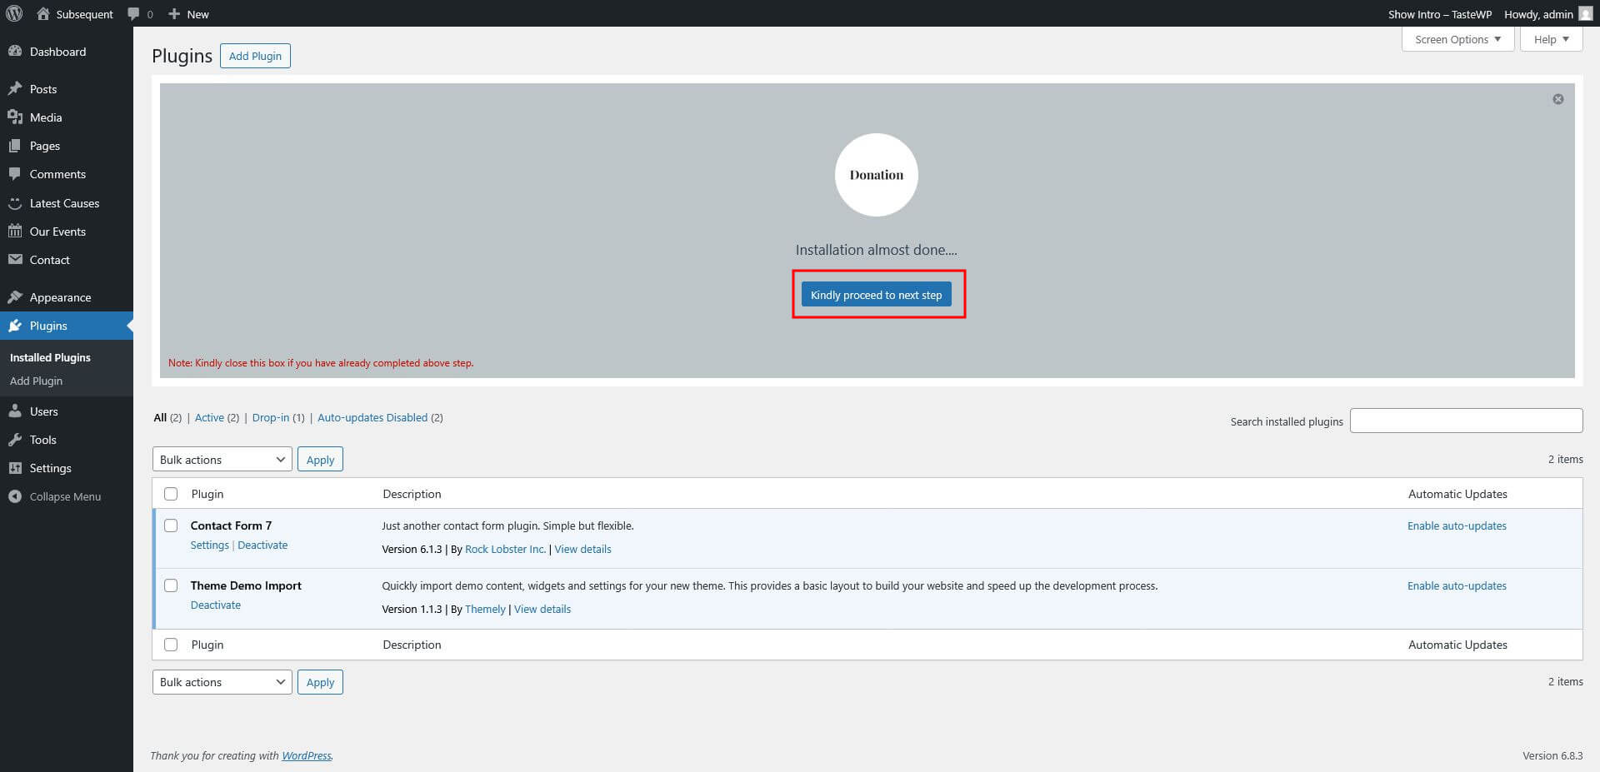The width and height of the screenshot is (1600, 772).
Task: Toggle the select-all checkbox in table header
Action: pos(171,494)
